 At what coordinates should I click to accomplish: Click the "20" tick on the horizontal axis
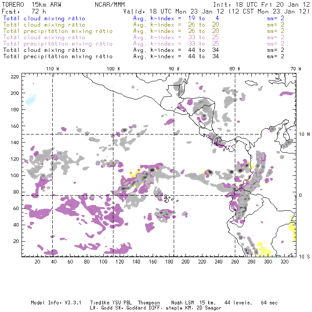click(38, 262)
